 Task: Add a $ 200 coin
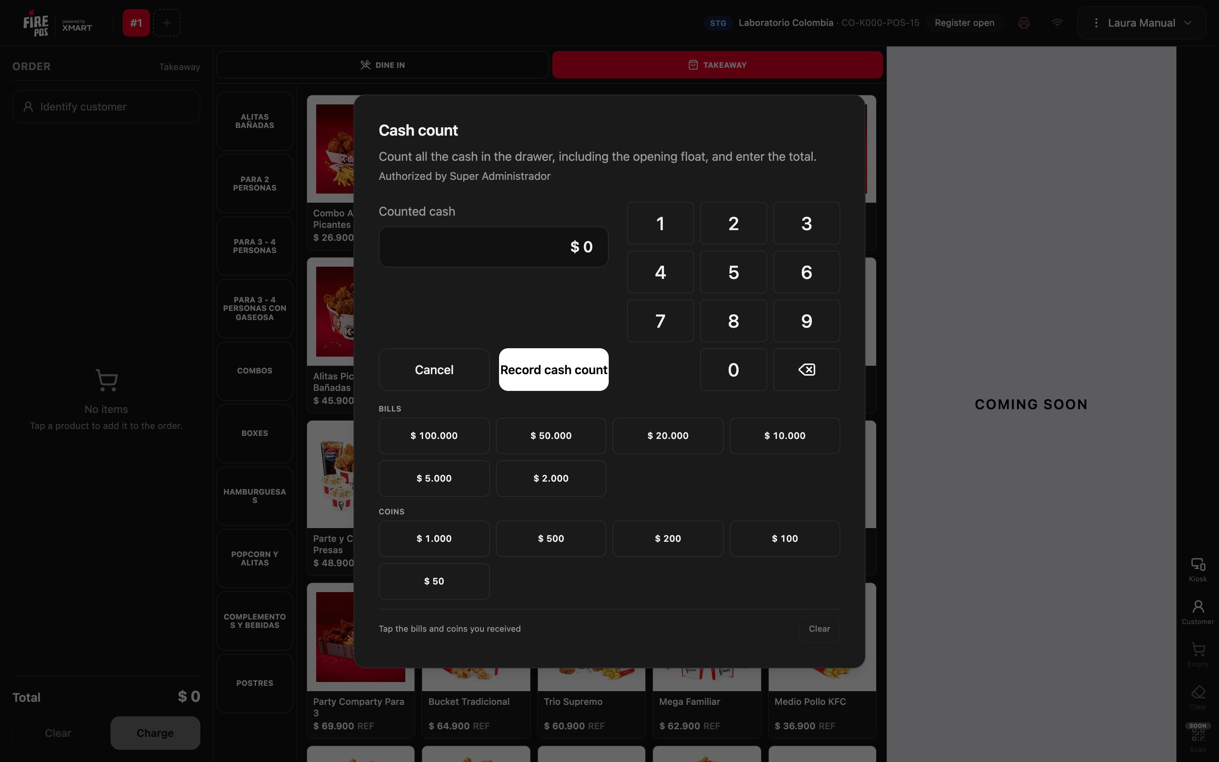click(x=668, y=539)
